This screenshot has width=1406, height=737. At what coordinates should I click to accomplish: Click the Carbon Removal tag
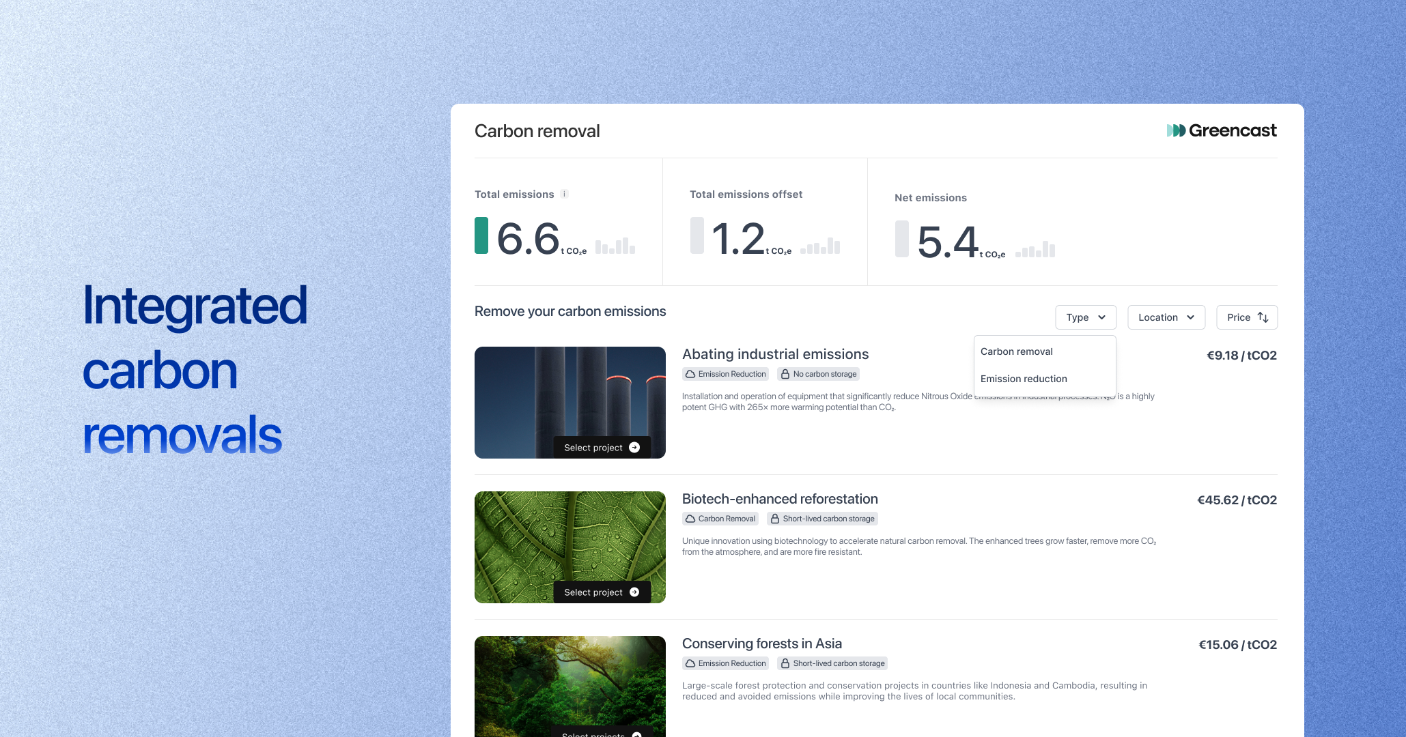(720, 519)
